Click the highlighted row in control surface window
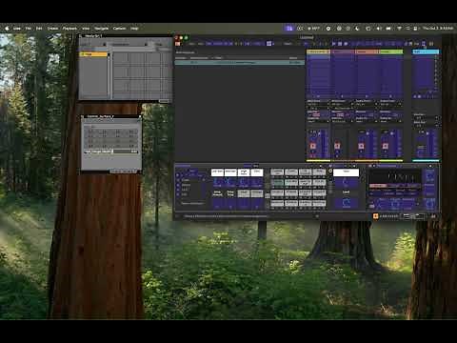 tap(111, 151)
